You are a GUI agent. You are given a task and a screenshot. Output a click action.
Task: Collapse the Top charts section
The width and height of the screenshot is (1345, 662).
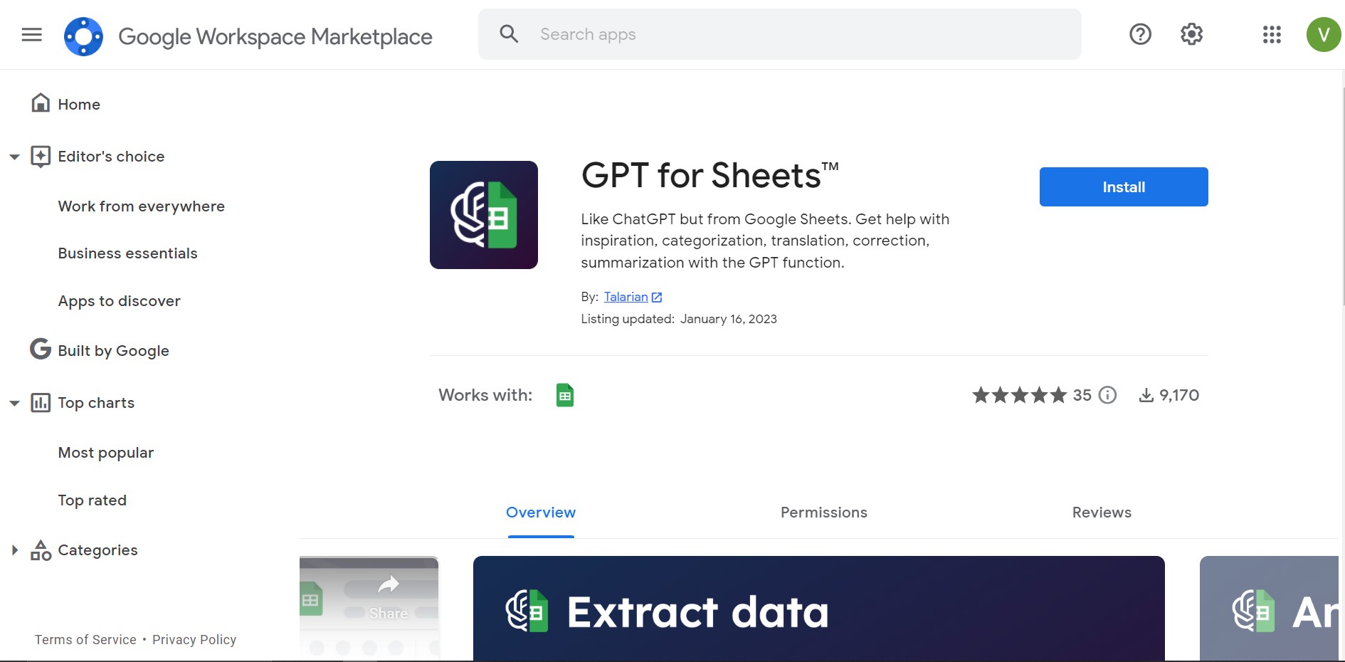[x=15, y=403]
